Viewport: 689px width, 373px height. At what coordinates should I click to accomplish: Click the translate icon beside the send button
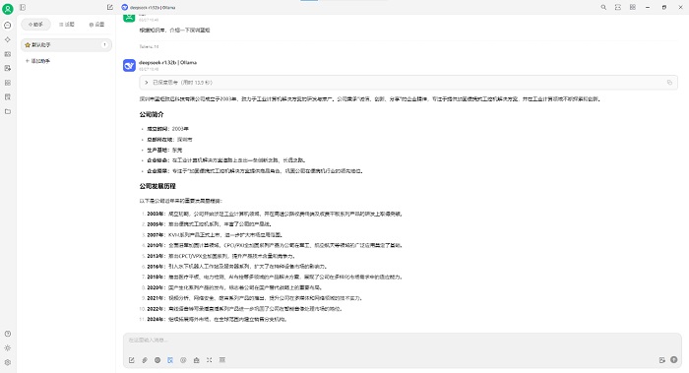pos(661,360)
